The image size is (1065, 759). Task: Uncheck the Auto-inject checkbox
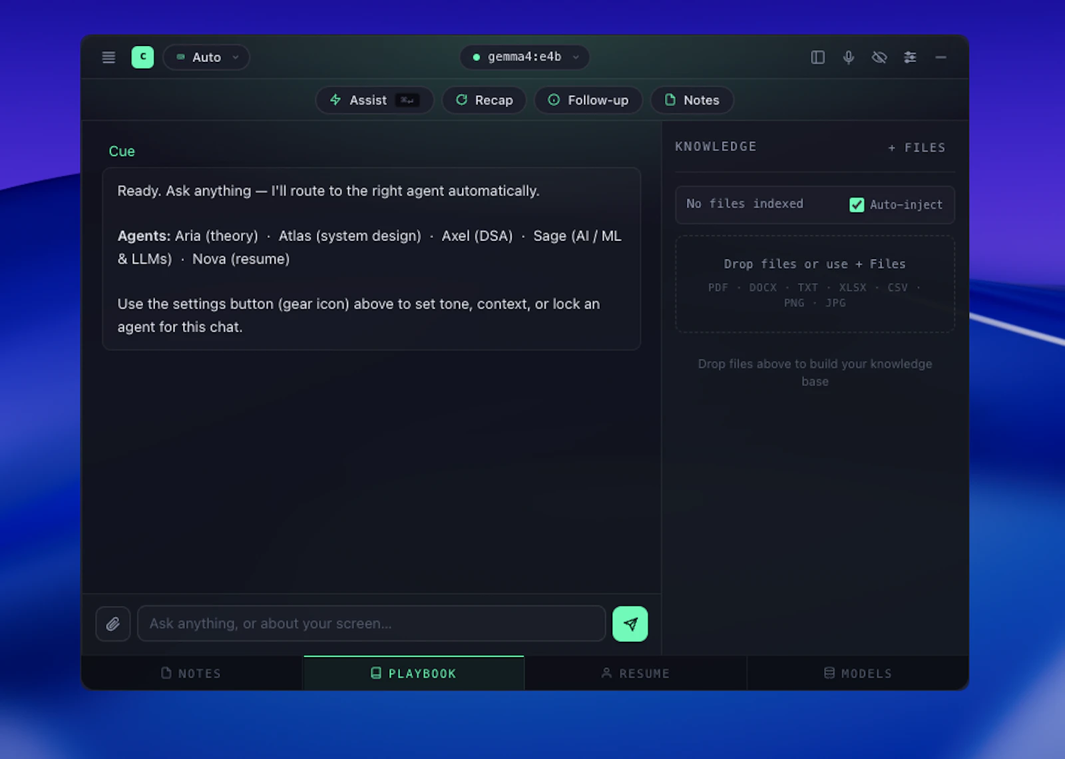[x=857, y=204]
